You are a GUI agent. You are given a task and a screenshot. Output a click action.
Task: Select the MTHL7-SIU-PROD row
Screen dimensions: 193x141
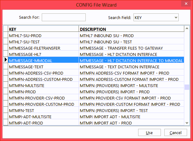tap(43, 36)
